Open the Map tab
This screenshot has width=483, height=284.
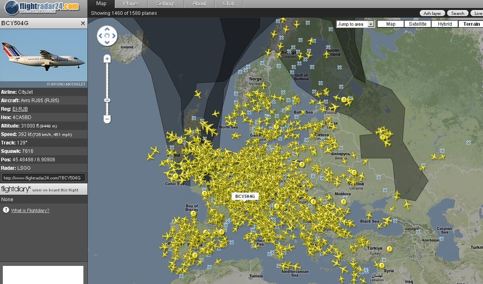click(x=101, y=4)
